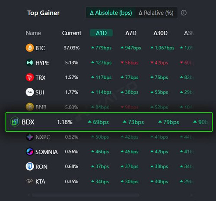Click the BNB coin icon
This screenshot has height=201, width=216.
30,107
